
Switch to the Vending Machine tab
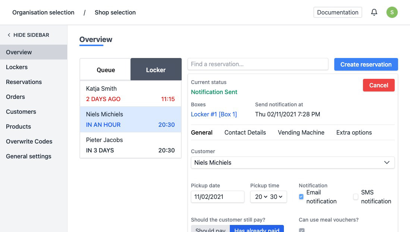[x=301, y=132]
